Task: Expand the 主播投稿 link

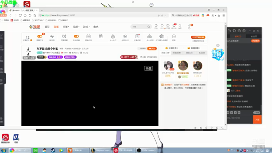Action: [x=172, y=48]
